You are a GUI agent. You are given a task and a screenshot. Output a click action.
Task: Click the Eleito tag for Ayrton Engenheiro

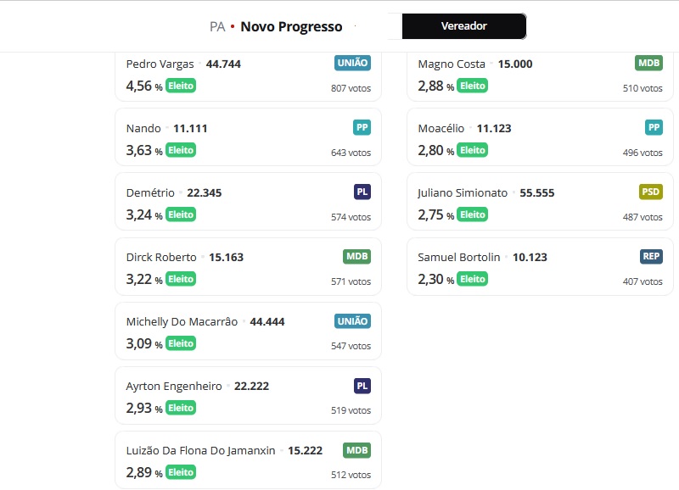tap(181, 408)
